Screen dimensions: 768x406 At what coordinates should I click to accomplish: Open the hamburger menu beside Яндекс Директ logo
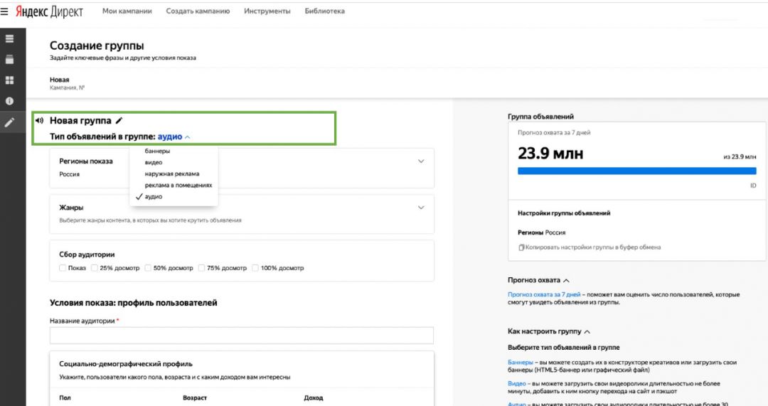[x=5, y=11]
